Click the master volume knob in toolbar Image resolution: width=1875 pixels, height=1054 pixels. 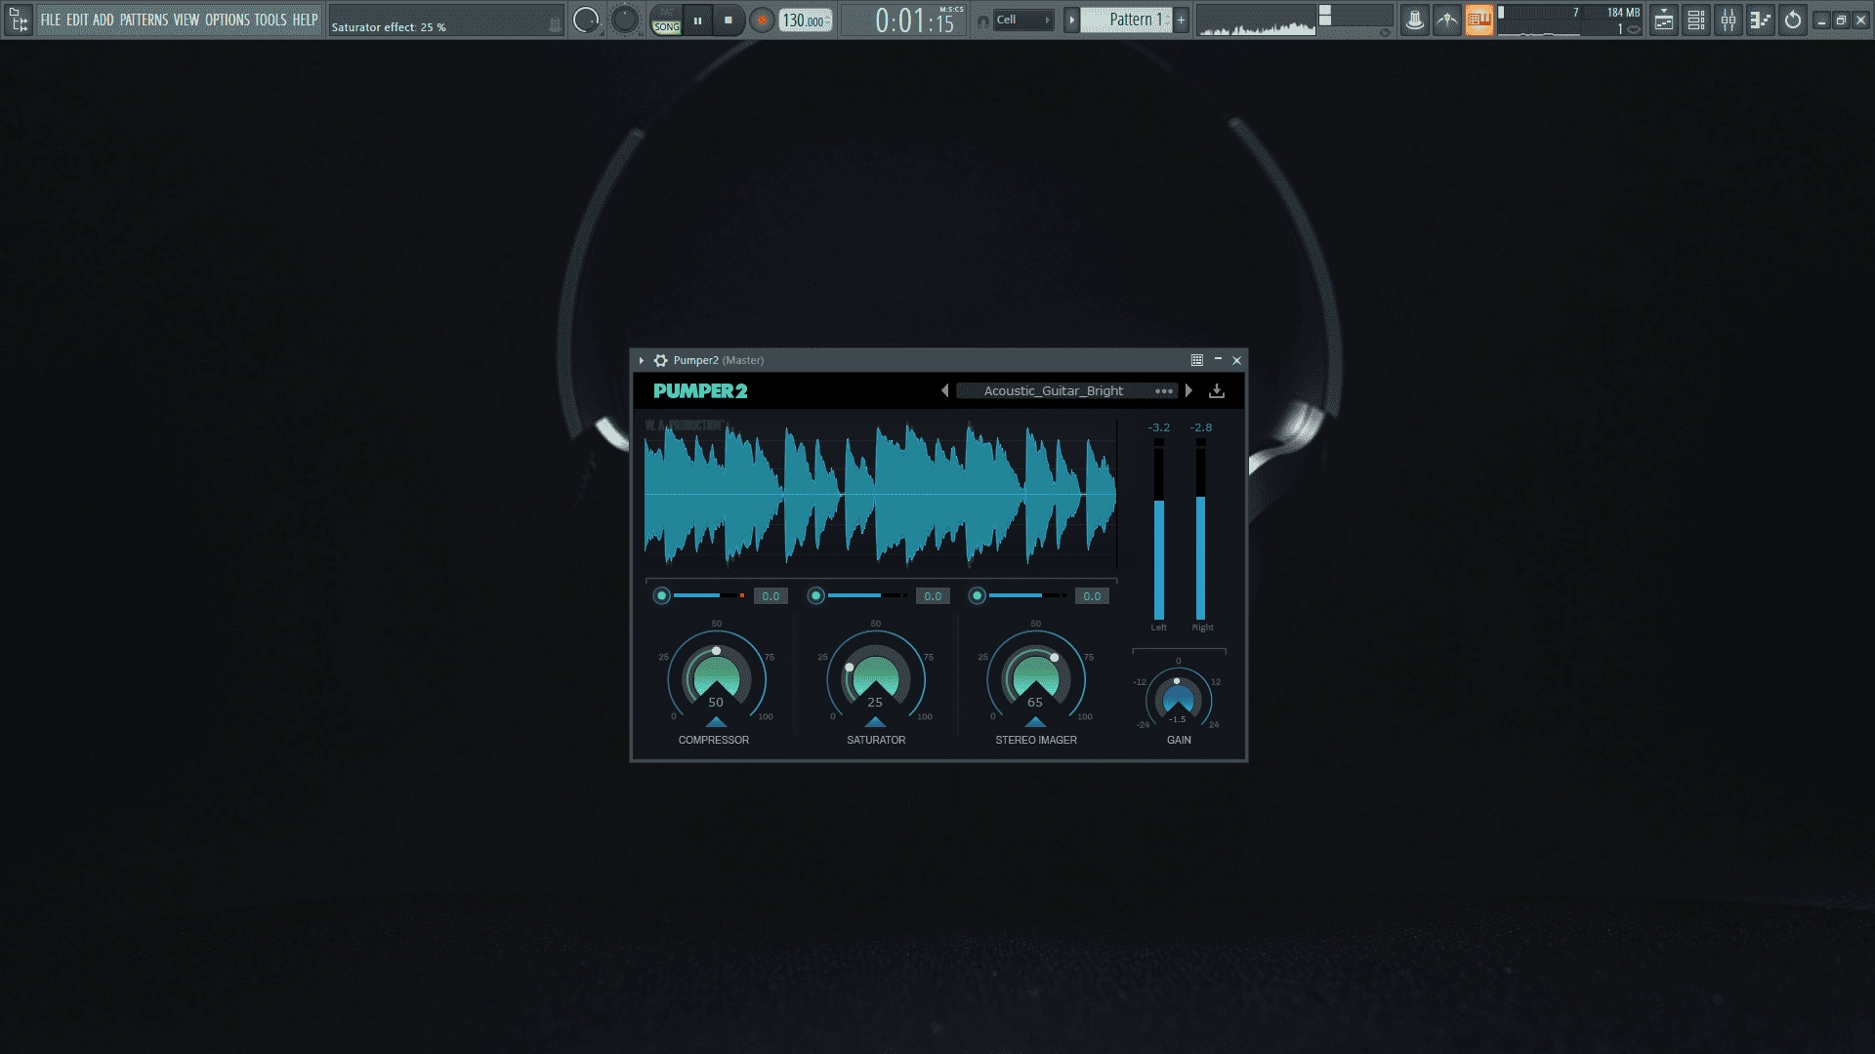586,20
